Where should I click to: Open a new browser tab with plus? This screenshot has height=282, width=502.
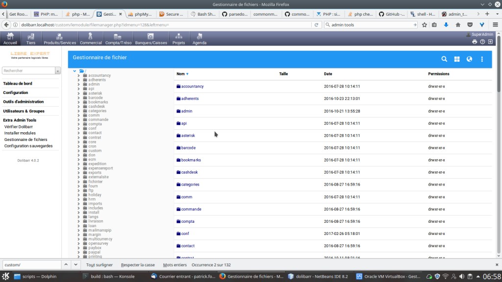(487, 14)
